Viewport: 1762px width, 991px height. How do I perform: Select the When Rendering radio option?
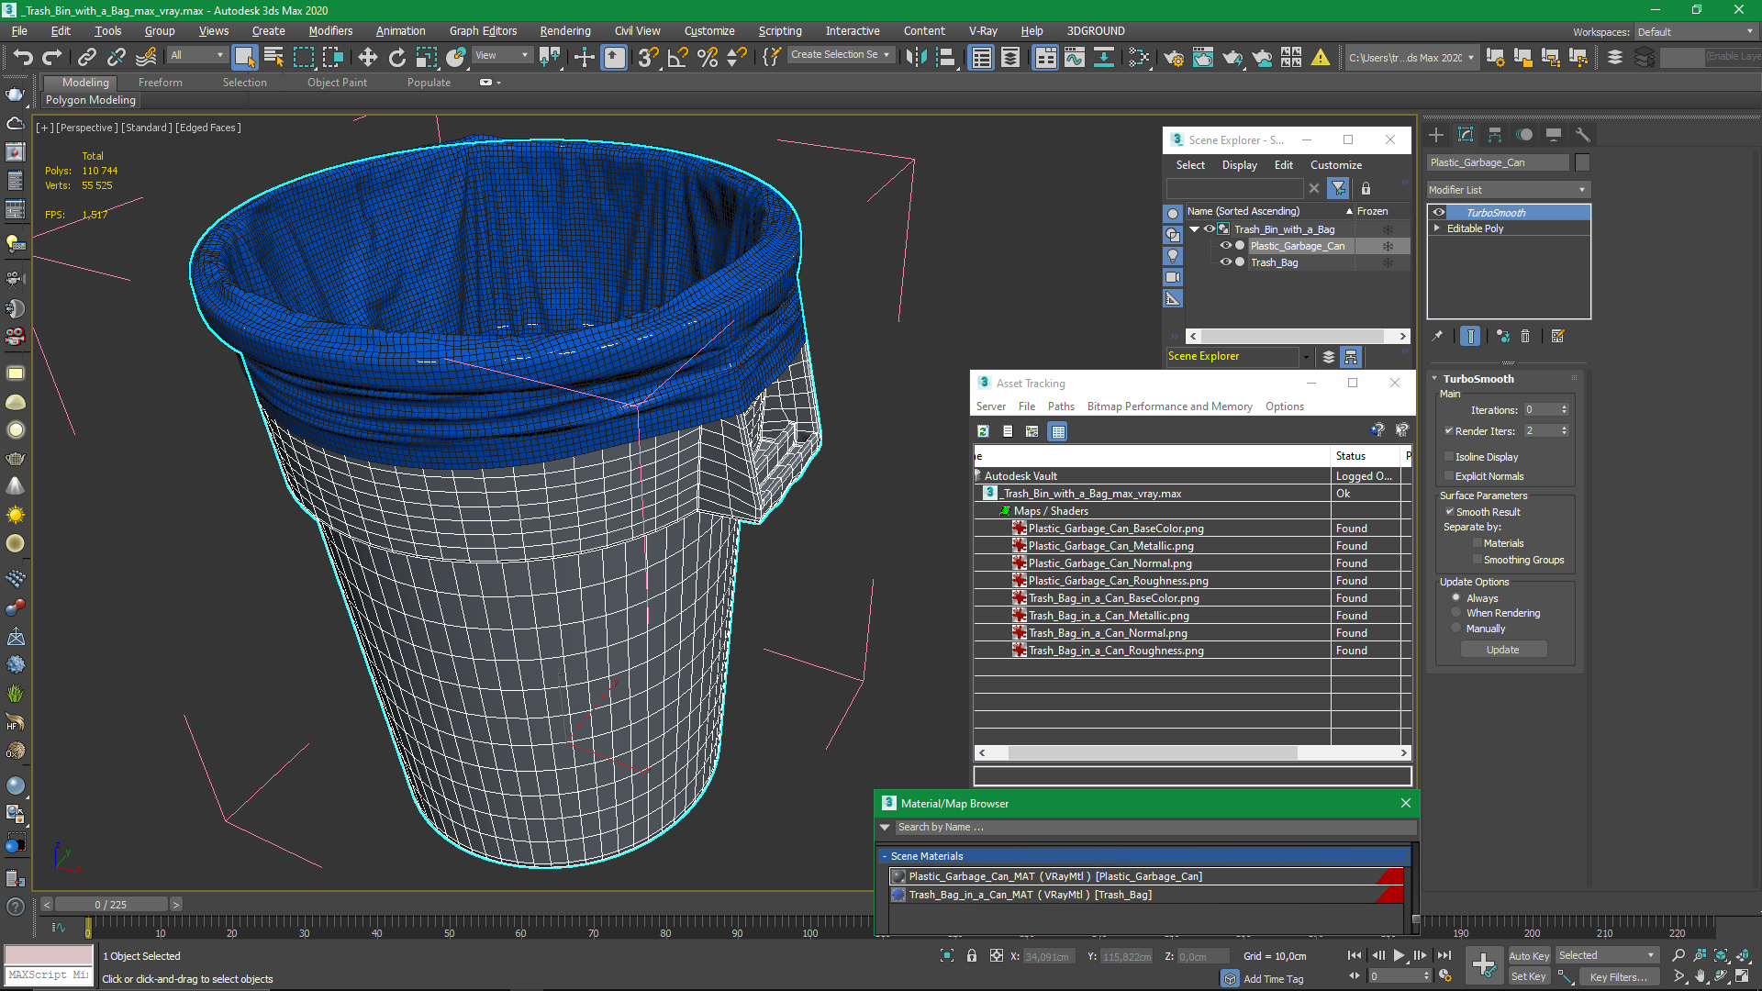[x=1456, y=613]
